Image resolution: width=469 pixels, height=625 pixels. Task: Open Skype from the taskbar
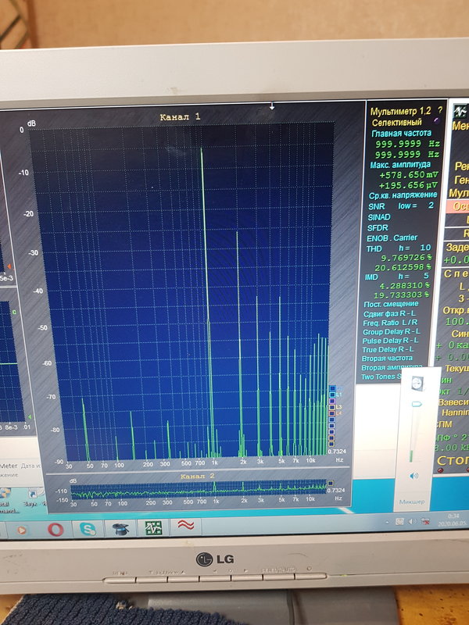tap(88, 529)
